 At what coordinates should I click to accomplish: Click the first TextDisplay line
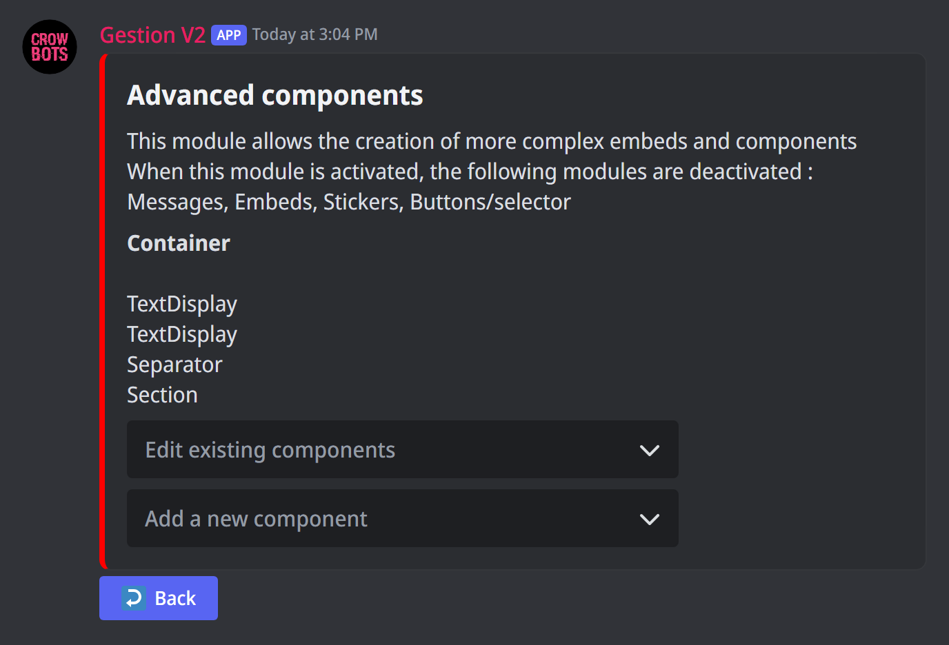click(182, 304)
